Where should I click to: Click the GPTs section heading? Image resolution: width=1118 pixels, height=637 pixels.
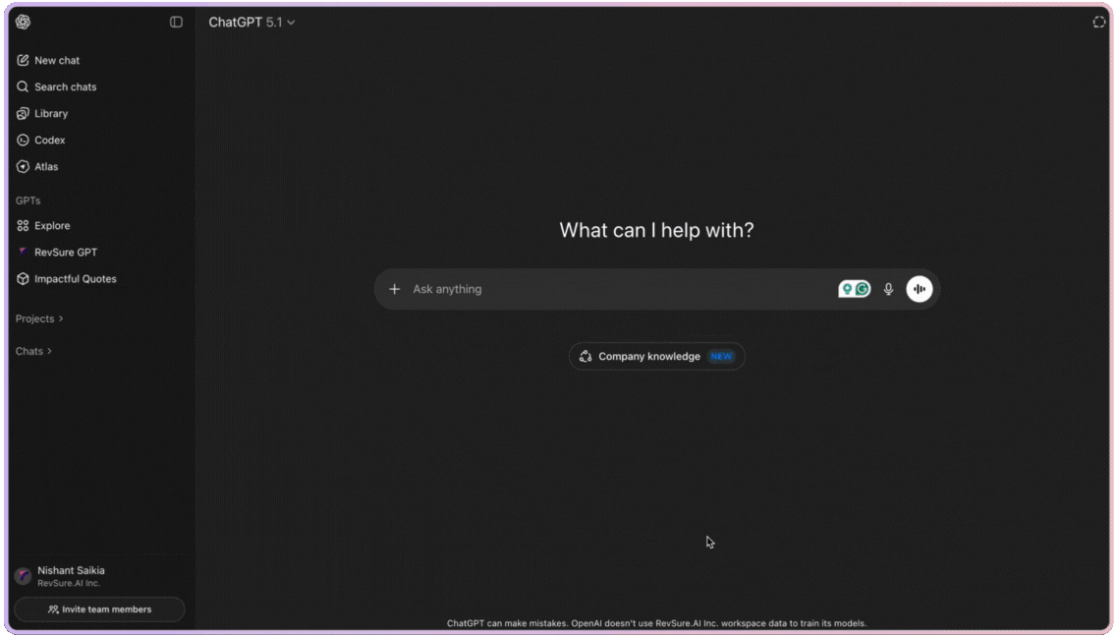[x=28, y=201]
